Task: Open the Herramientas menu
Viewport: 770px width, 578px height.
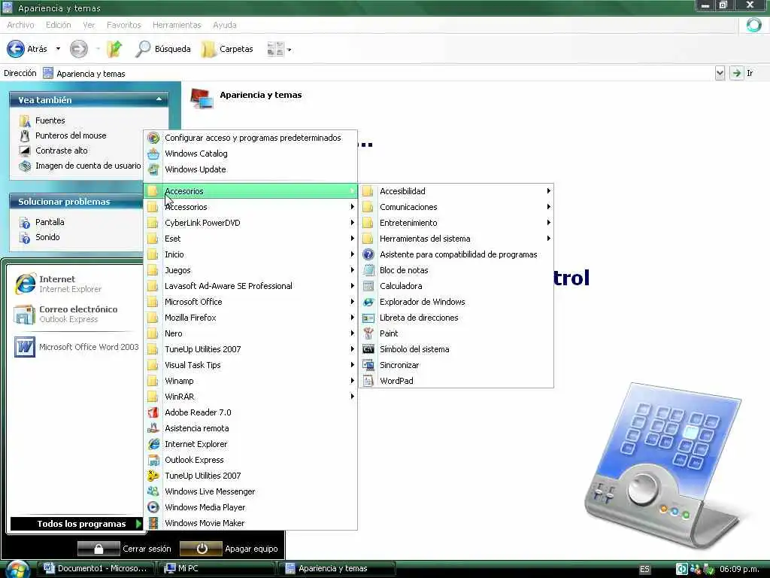Action: [177, 25]
